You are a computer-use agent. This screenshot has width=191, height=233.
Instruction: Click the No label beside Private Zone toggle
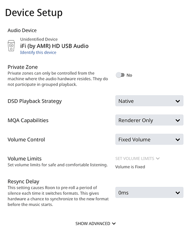pyautogui.click(x=129, y=75)
